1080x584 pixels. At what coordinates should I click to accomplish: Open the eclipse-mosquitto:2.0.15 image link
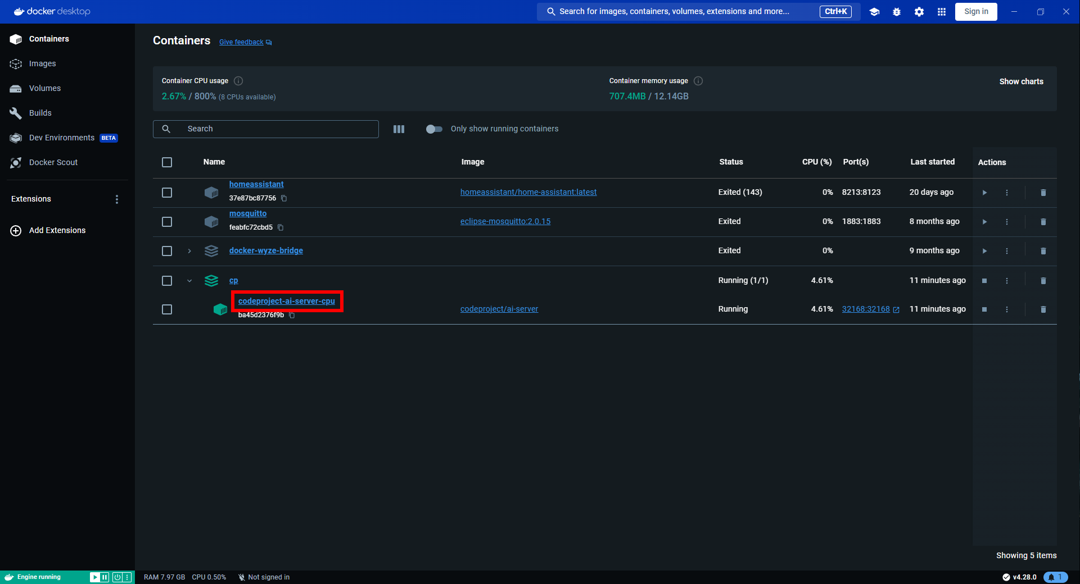[505, 221]
